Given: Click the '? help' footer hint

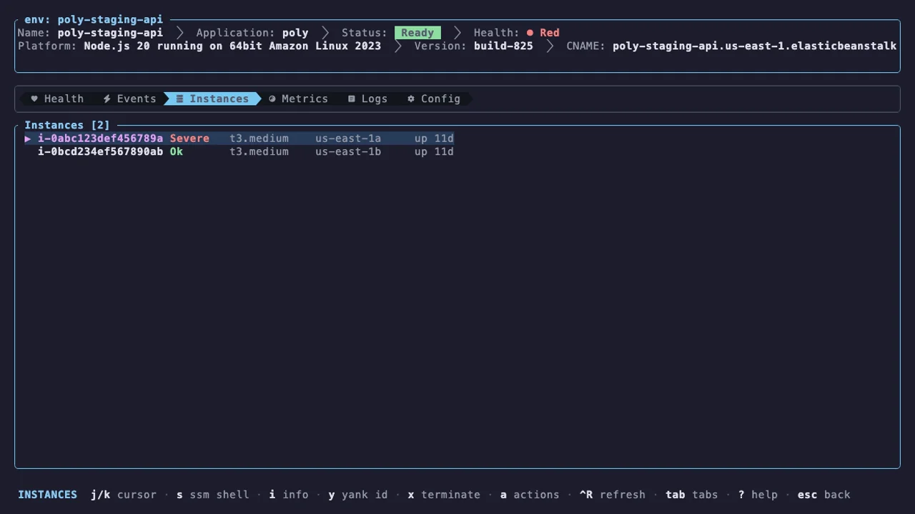Looking at the screenshot, I should [758, 495].
